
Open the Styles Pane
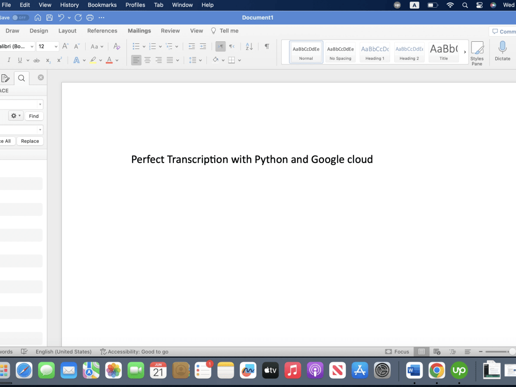pyautogui.click(x=477, y=53)
